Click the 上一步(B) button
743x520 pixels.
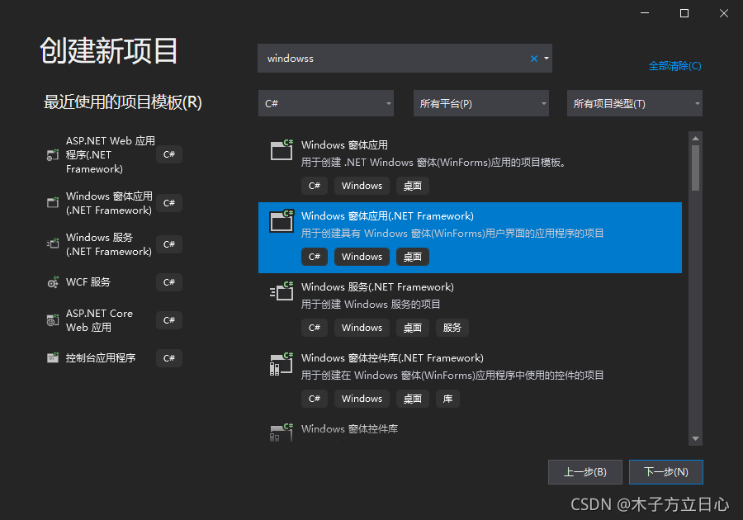(x=585, y=472)
